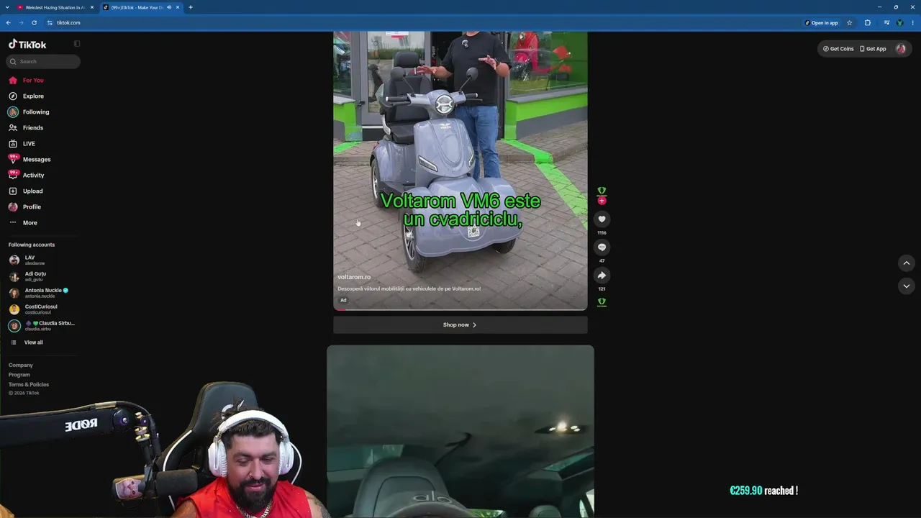Image resolution: width=921 pixels, height=518 pixels.
Task: Click the Get App button
Action: click(x=873, y=49)
